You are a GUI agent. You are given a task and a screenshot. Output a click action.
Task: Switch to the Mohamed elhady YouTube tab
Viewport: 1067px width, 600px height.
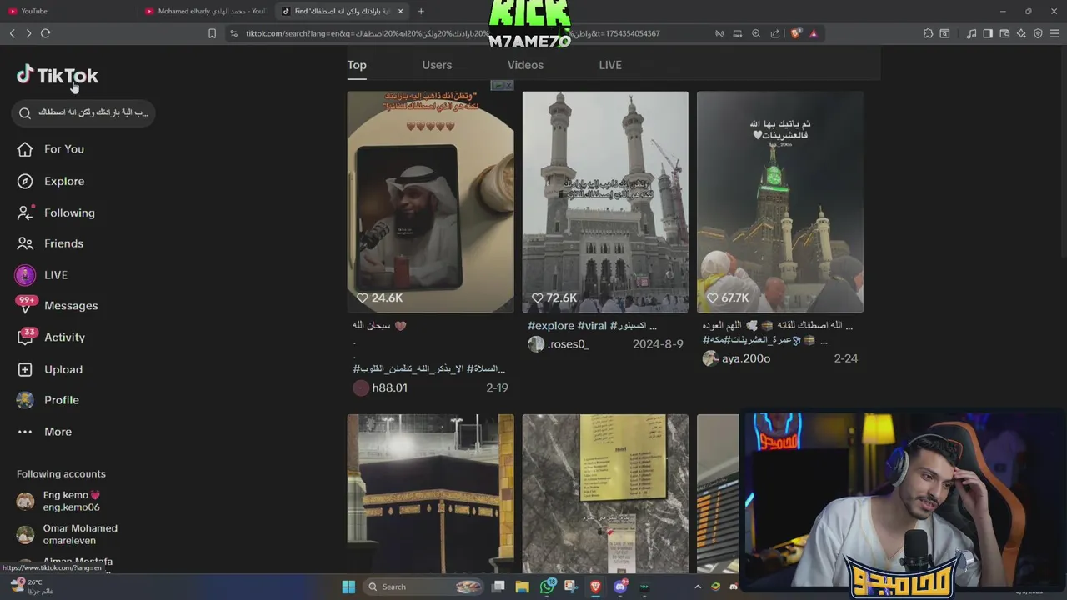pyautogui.click(x=205, y=11)
